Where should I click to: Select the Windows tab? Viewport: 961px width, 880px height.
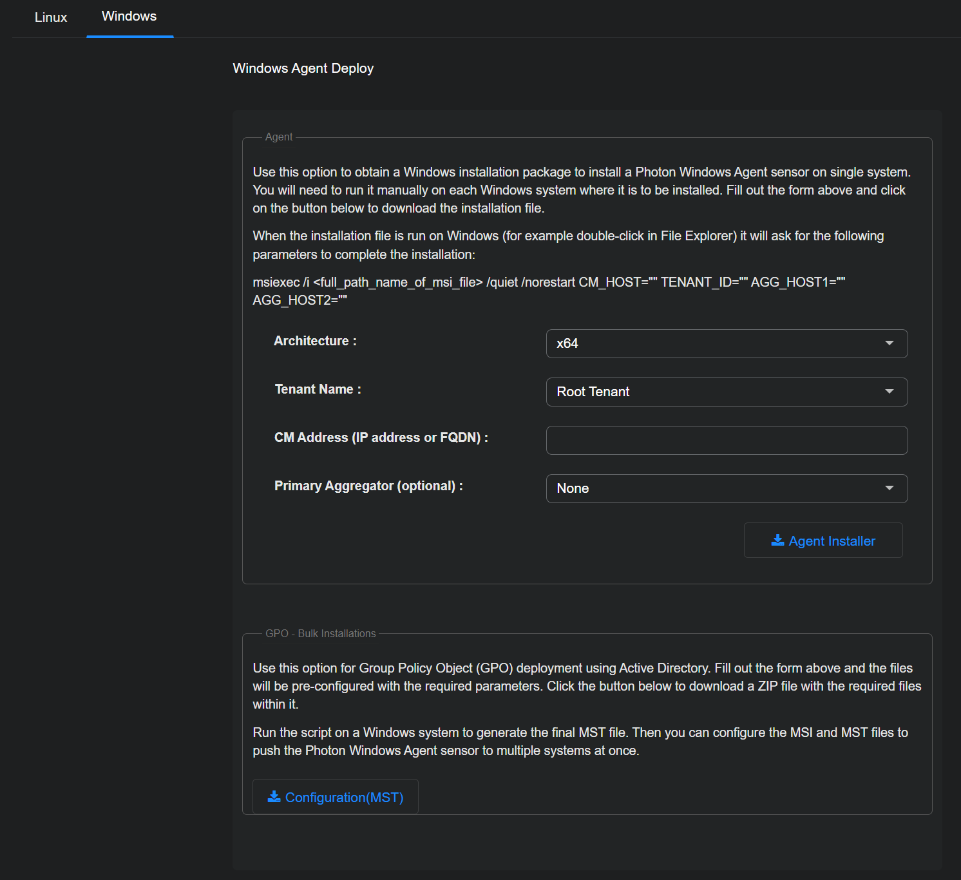click(129, 17)
